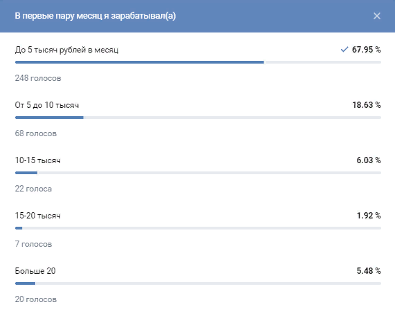Click the poll title 'В первые пару месяц я зарабатывал(а)'
Screen dimensions: 395x309
(95, 16)
